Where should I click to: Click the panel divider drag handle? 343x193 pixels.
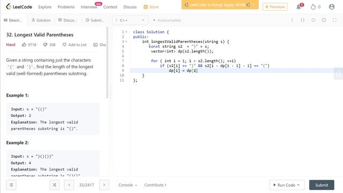pyautogui.click(x=110, y=92)
